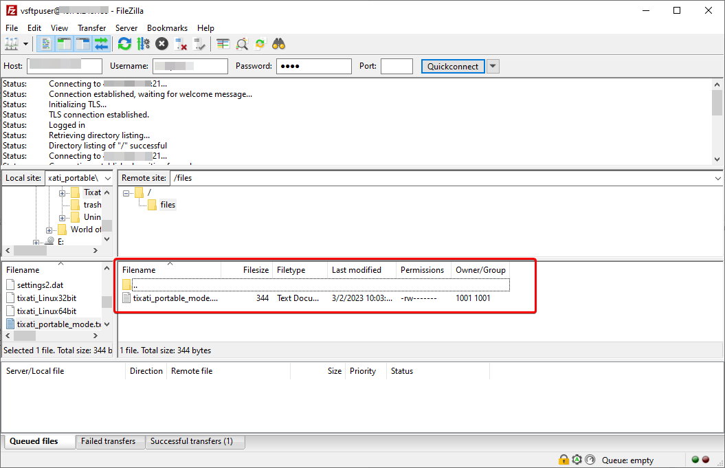Viewport: 725px width, 468px height.
Task: Expand the Unin folder in local tree
Action: [62, 217]
